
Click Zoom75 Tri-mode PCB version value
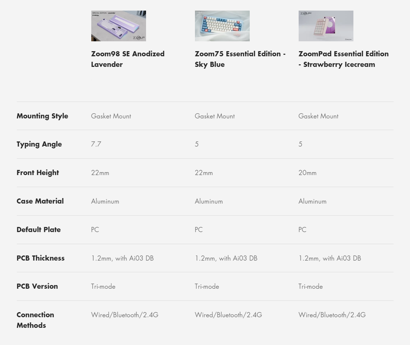207,287
